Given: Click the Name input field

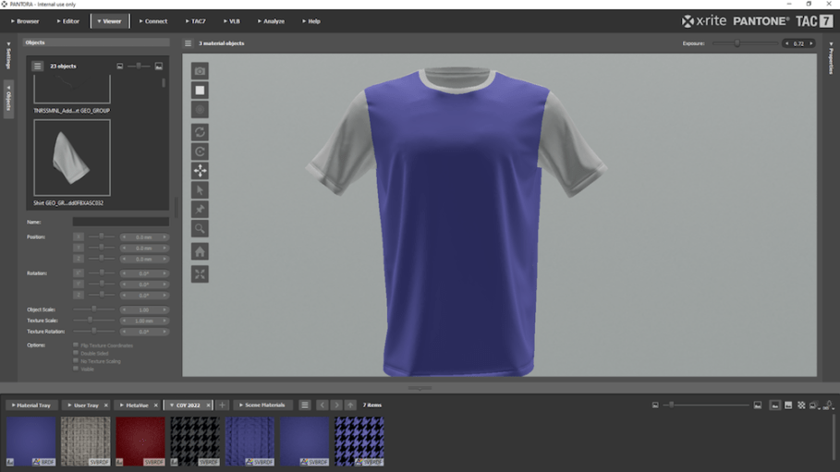Looking at the screenshot, I should [121, 222].
